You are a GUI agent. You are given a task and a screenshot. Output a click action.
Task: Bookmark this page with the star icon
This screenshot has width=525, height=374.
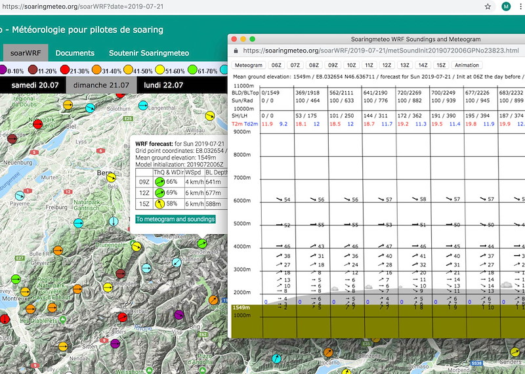488,7
